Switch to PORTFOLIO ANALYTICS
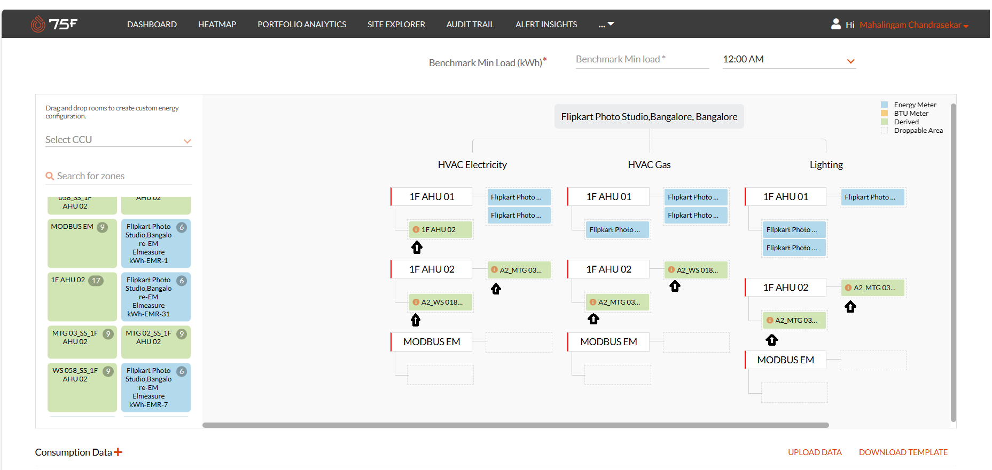 (x=302, y=24)
